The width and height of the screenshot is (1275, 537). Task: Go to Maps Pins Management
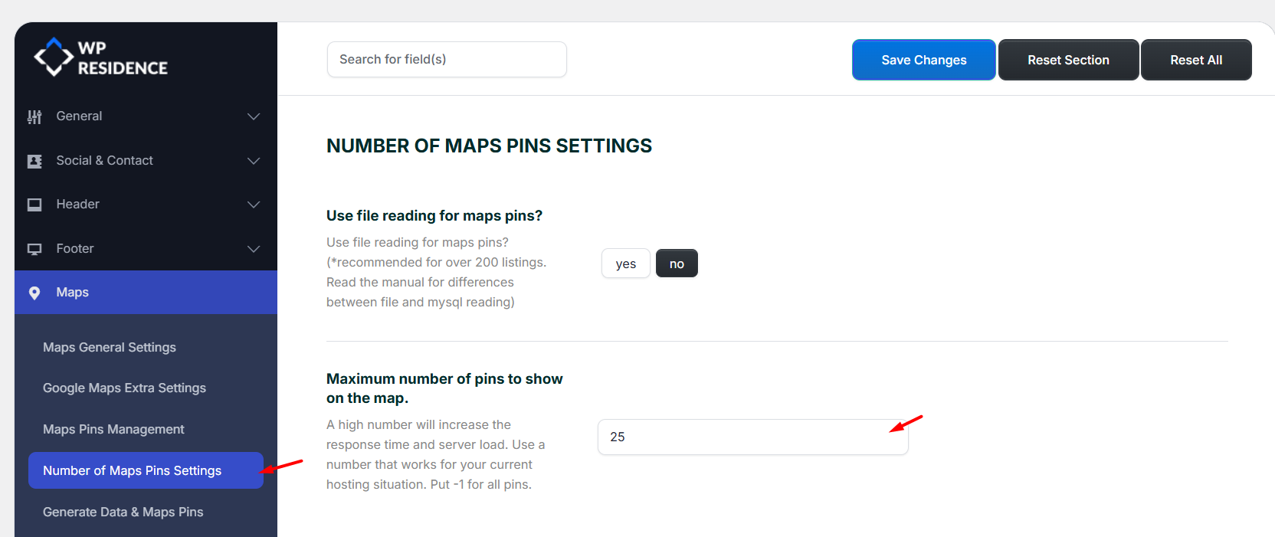point(113,429)
